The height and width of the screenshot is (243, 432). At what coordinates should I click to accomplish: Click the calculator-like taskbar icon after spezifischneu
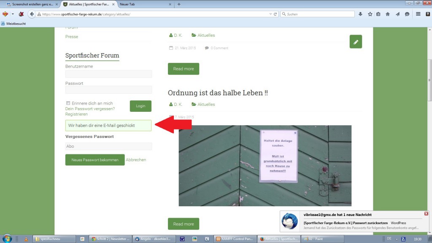click(82, 239)
